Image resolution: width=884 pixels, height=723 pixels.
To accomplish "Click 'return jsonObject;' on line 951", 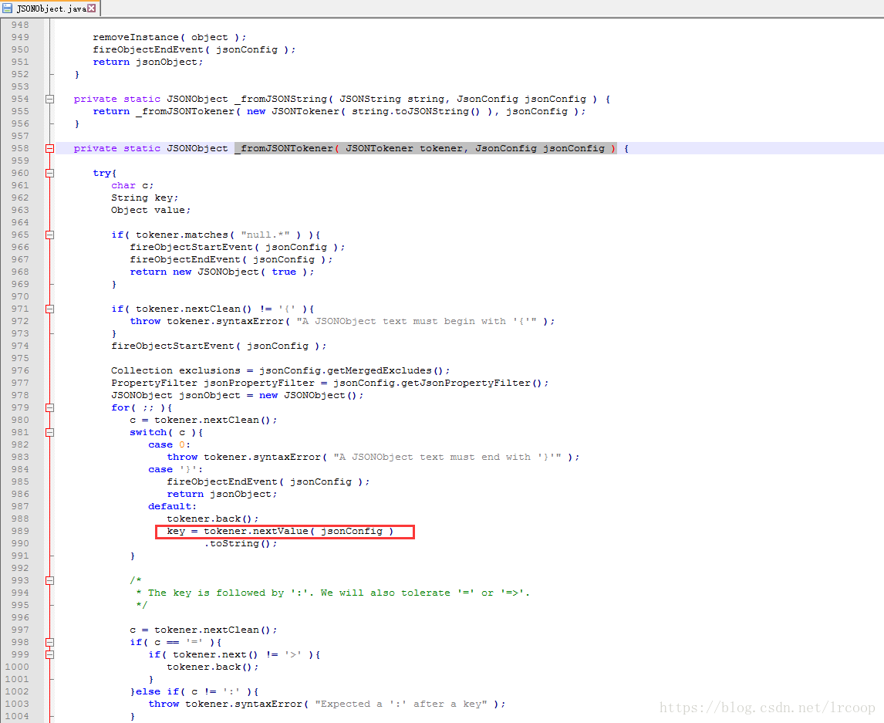I will click(147, 62).
